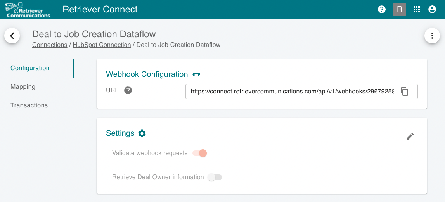Click the Validate webhook requests label
This screenshot has width=445, height=202.
150,153
